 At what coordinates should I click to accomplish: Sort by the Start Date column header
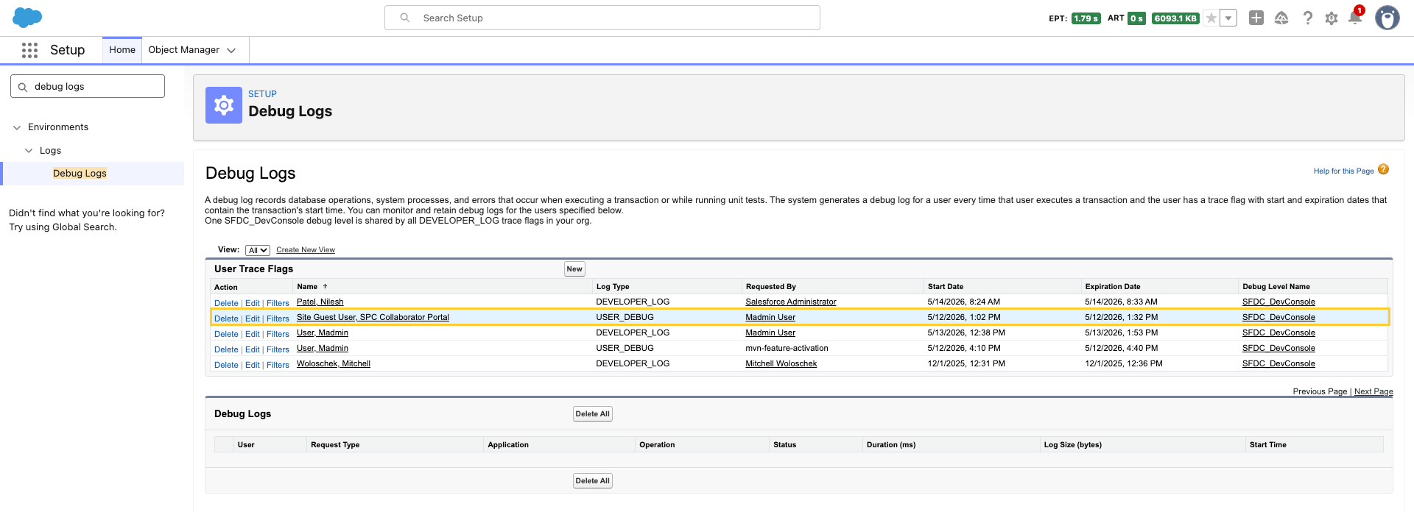click(945, 286)
